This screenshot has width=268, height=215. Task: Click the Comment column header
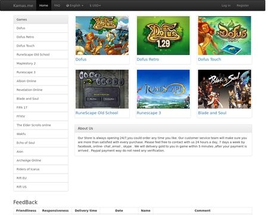pos(202,211)
